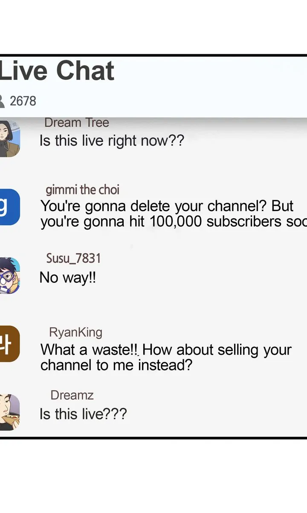Click the "channel to me instead?" line
The width and height of the screenshot is (307, 513).
coord(116,366)
